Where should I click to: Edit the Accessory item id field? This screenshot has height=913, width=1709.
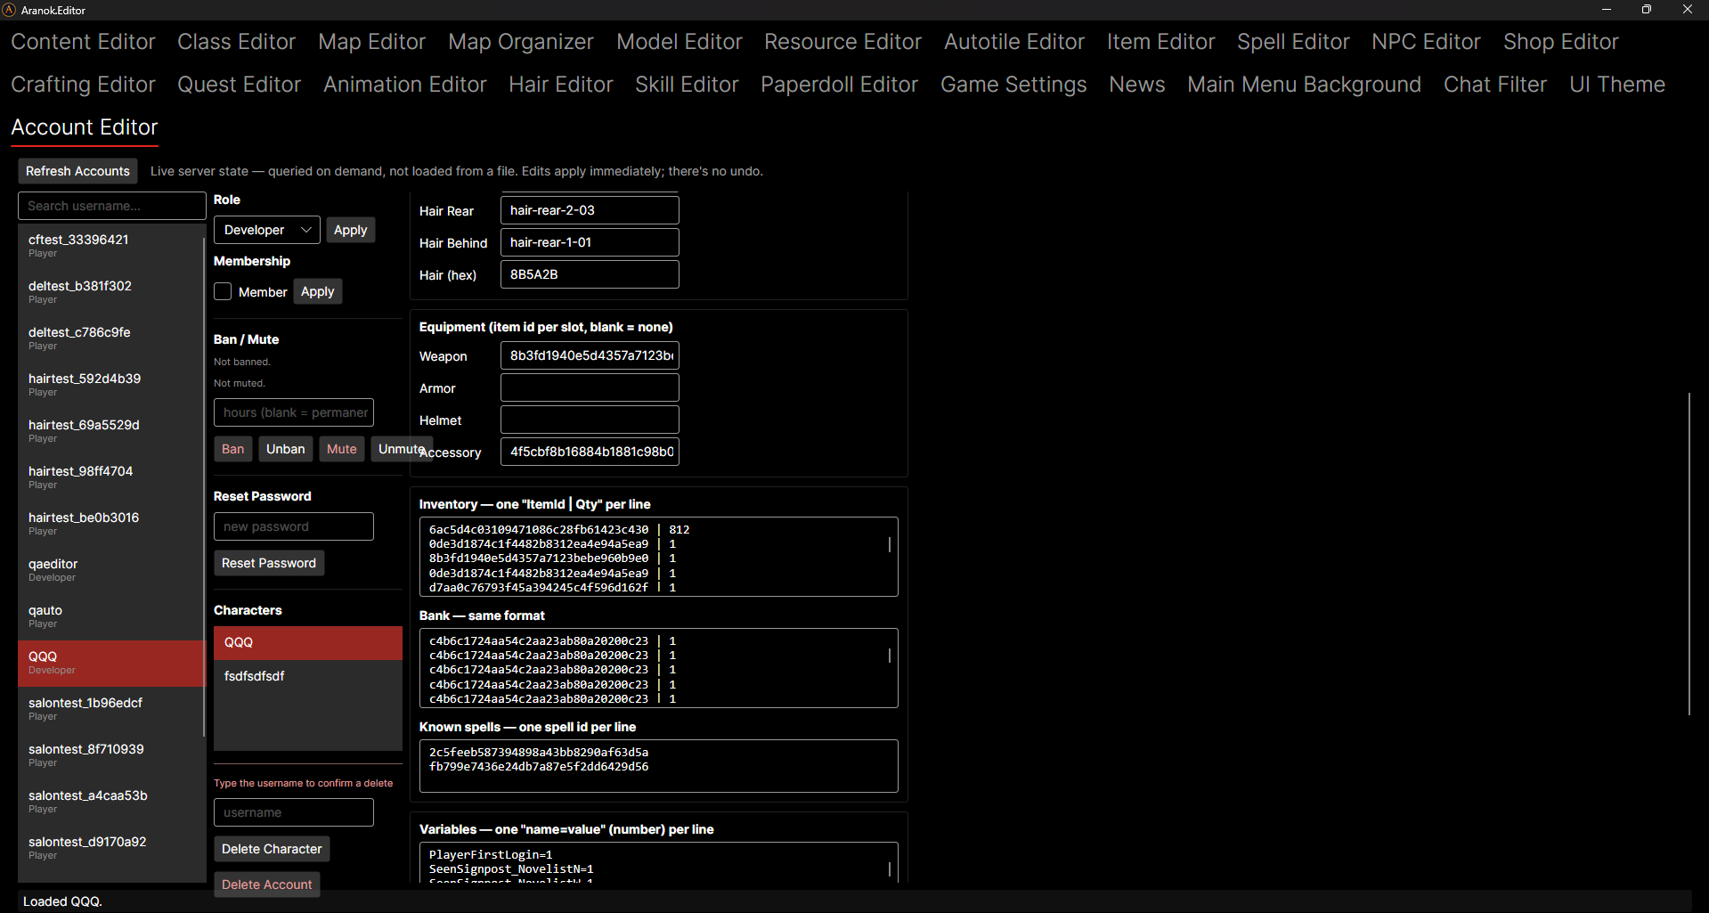(590, 452)
